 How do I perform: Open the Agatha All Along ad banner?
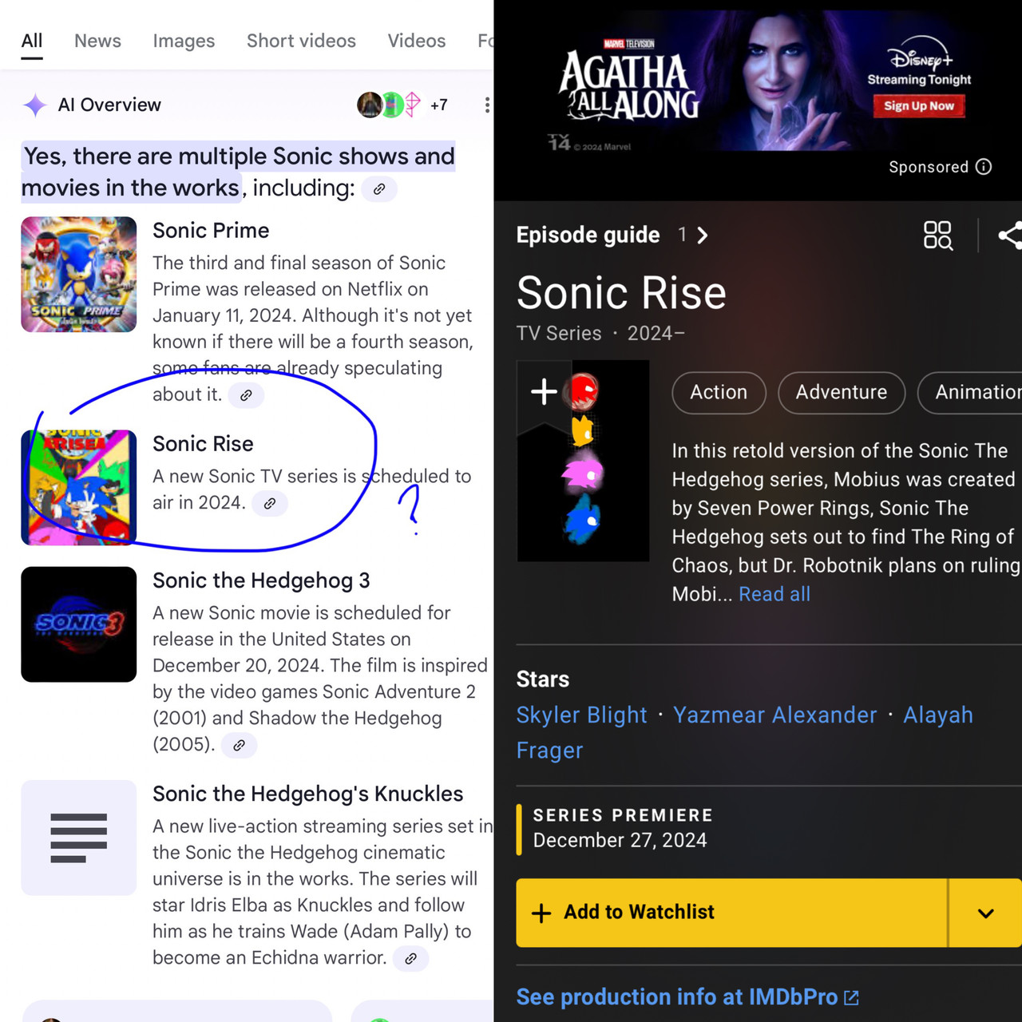coord(759,80)
